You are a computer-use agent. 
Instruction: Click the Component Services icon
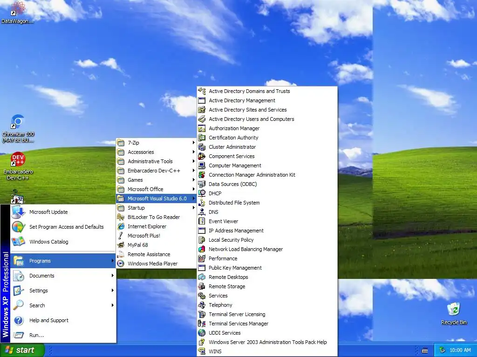[202, 156]
